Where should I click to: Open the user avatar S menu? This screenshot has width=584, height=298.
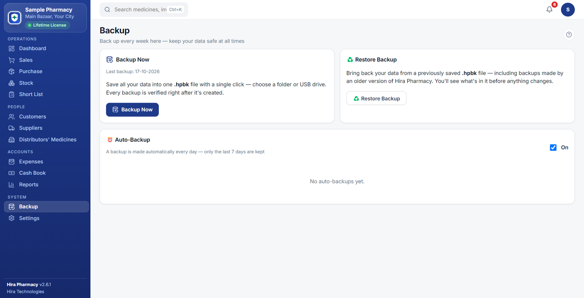(568, 9)
